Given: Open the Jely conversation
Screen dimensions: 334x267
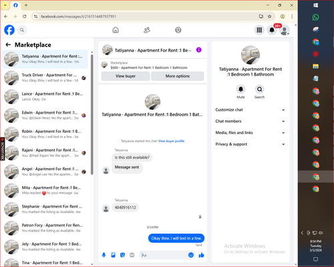Looking at the screenshot, I should (45, 247).
